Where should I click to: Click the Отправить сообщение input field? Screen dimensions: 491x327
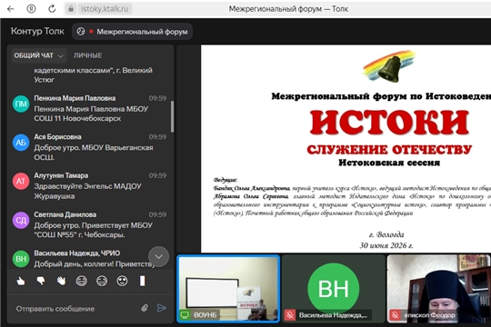pos(75,309)
